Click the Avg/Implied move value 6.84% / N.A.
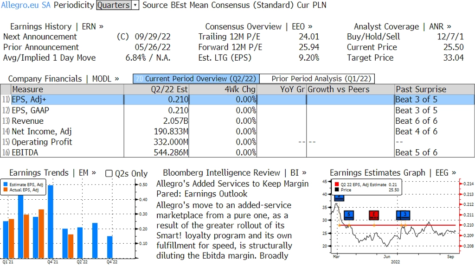The width and height of the screenshot is (475, 266). pyautogui.click(x=148, y=58)
